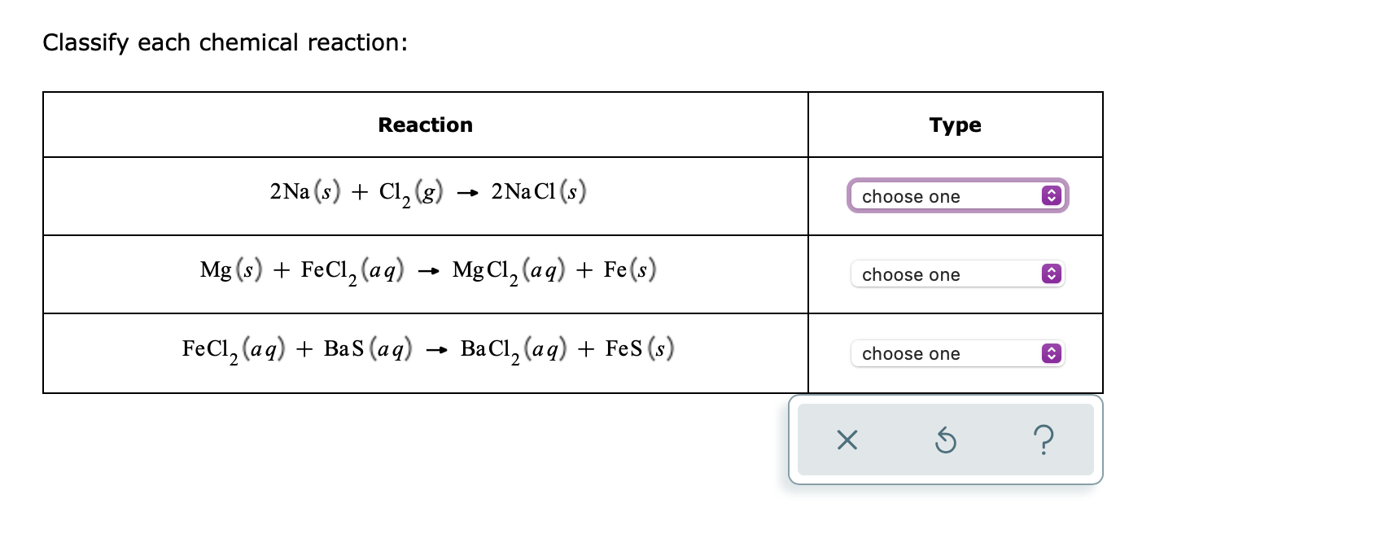Click the 2NaCl(s) product in first reaction
The width and height of the screenshot is (1374, 534).
[538, 192]
